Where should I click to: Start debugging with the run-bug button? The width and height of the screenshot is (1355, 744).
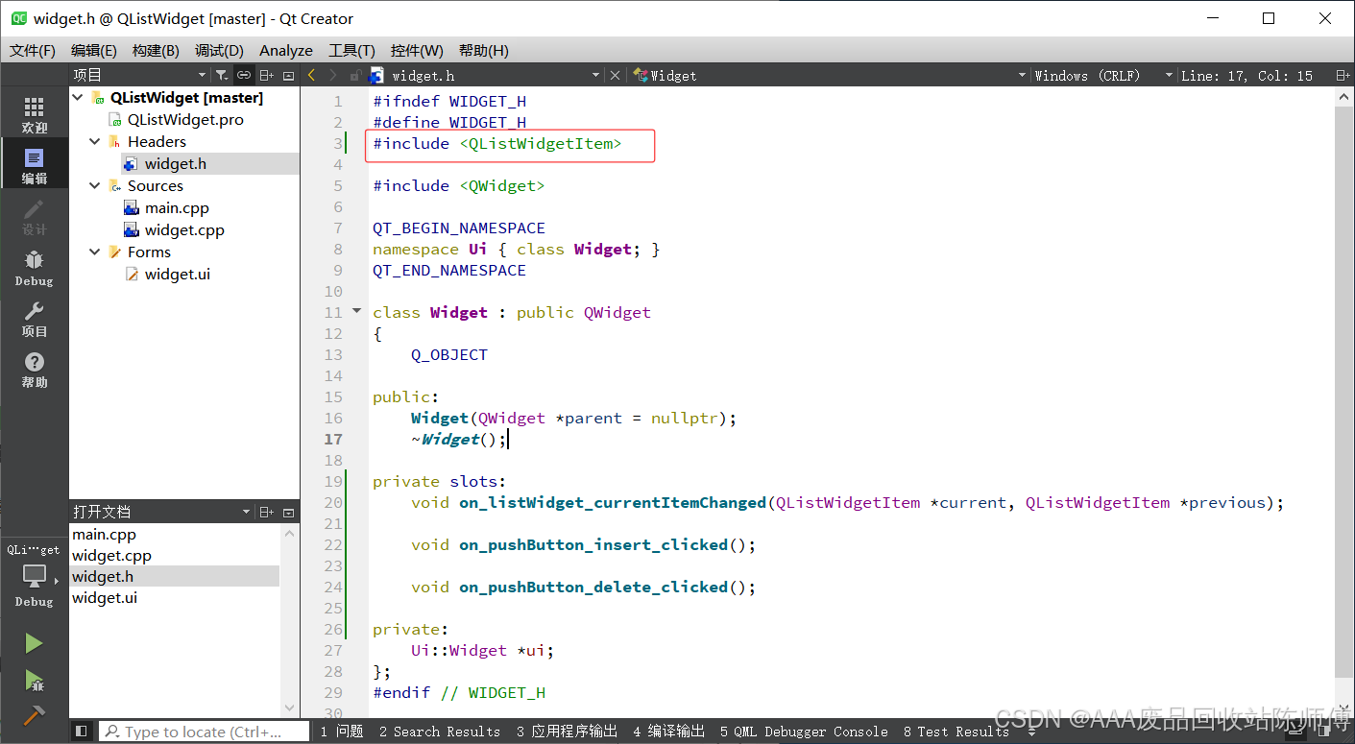34,681
